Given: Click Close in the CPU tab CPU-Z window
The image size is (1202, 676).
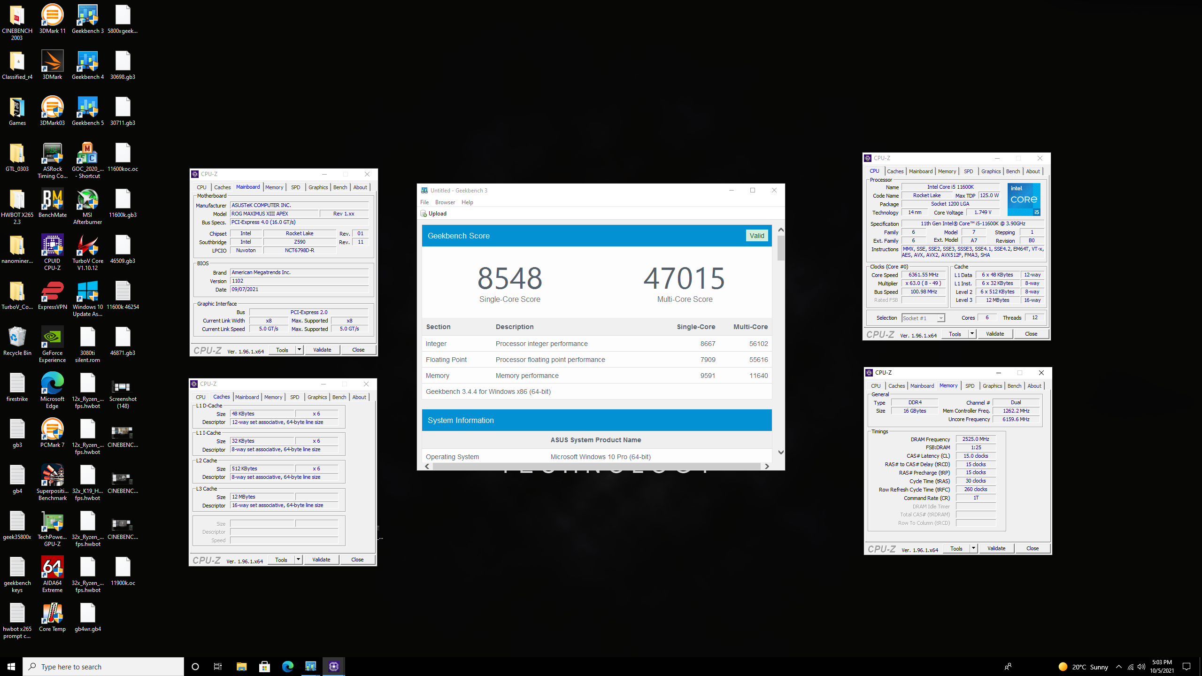Looking at the screenshot, I should 1031,334.
